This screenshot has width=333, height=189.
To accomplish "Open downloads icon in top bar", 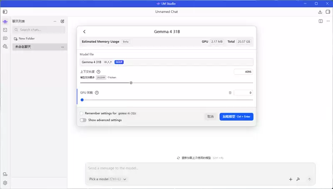I will [x=320, y=12].
